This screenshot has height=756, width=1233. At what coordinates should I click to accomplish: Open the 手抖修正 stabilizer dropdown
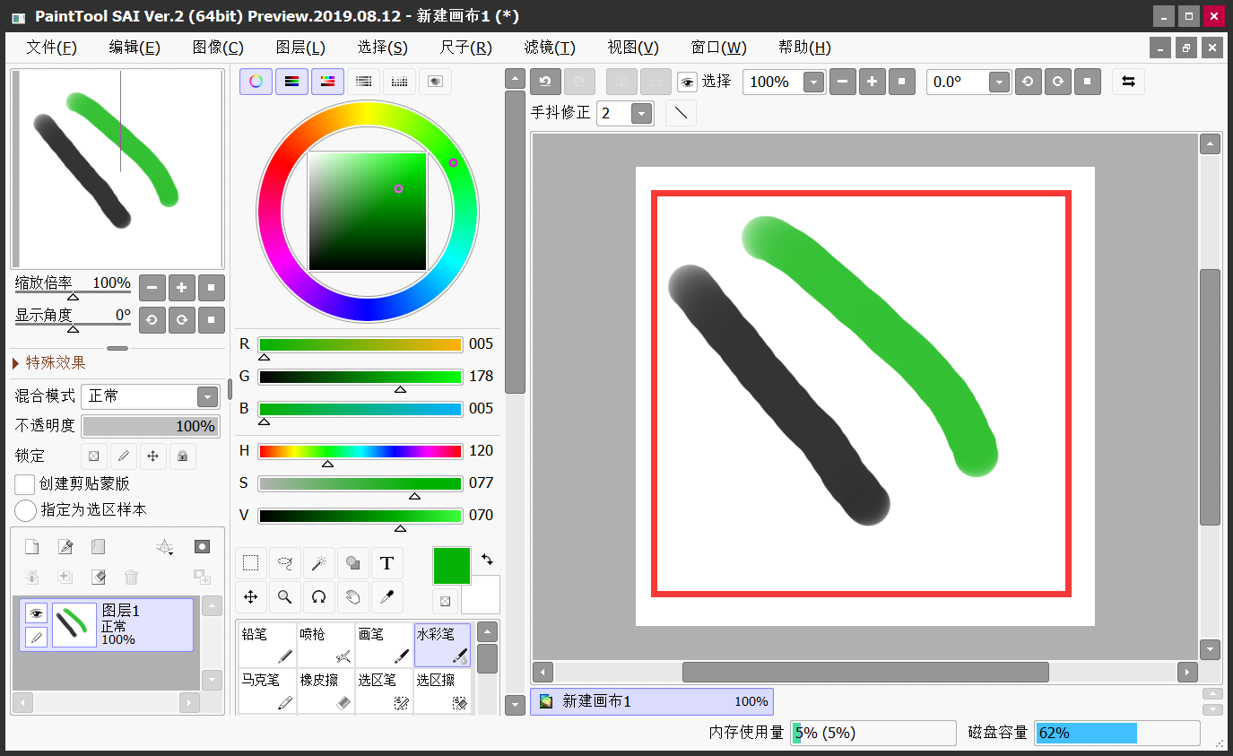pos(641,113)
